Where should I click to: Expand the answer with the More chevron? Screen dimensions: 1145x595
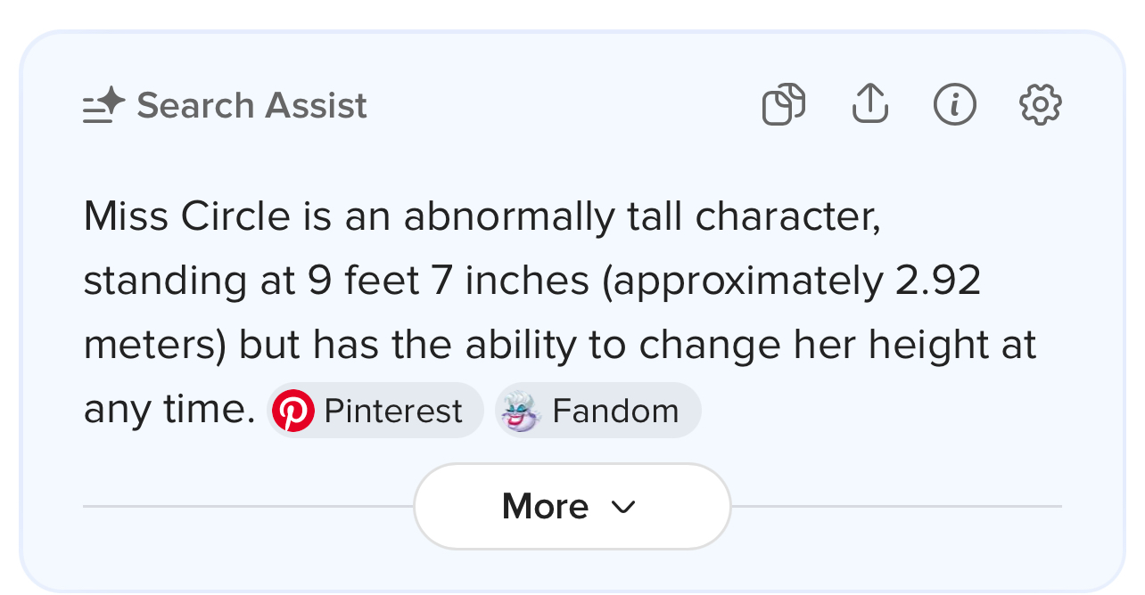(x=623, y=507)
